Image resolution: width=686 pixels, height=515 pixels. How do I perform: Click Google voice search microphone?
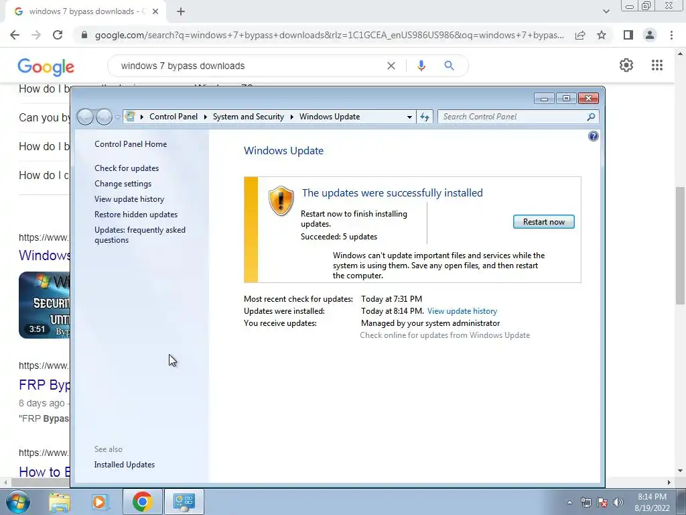(x=421, y=66)
